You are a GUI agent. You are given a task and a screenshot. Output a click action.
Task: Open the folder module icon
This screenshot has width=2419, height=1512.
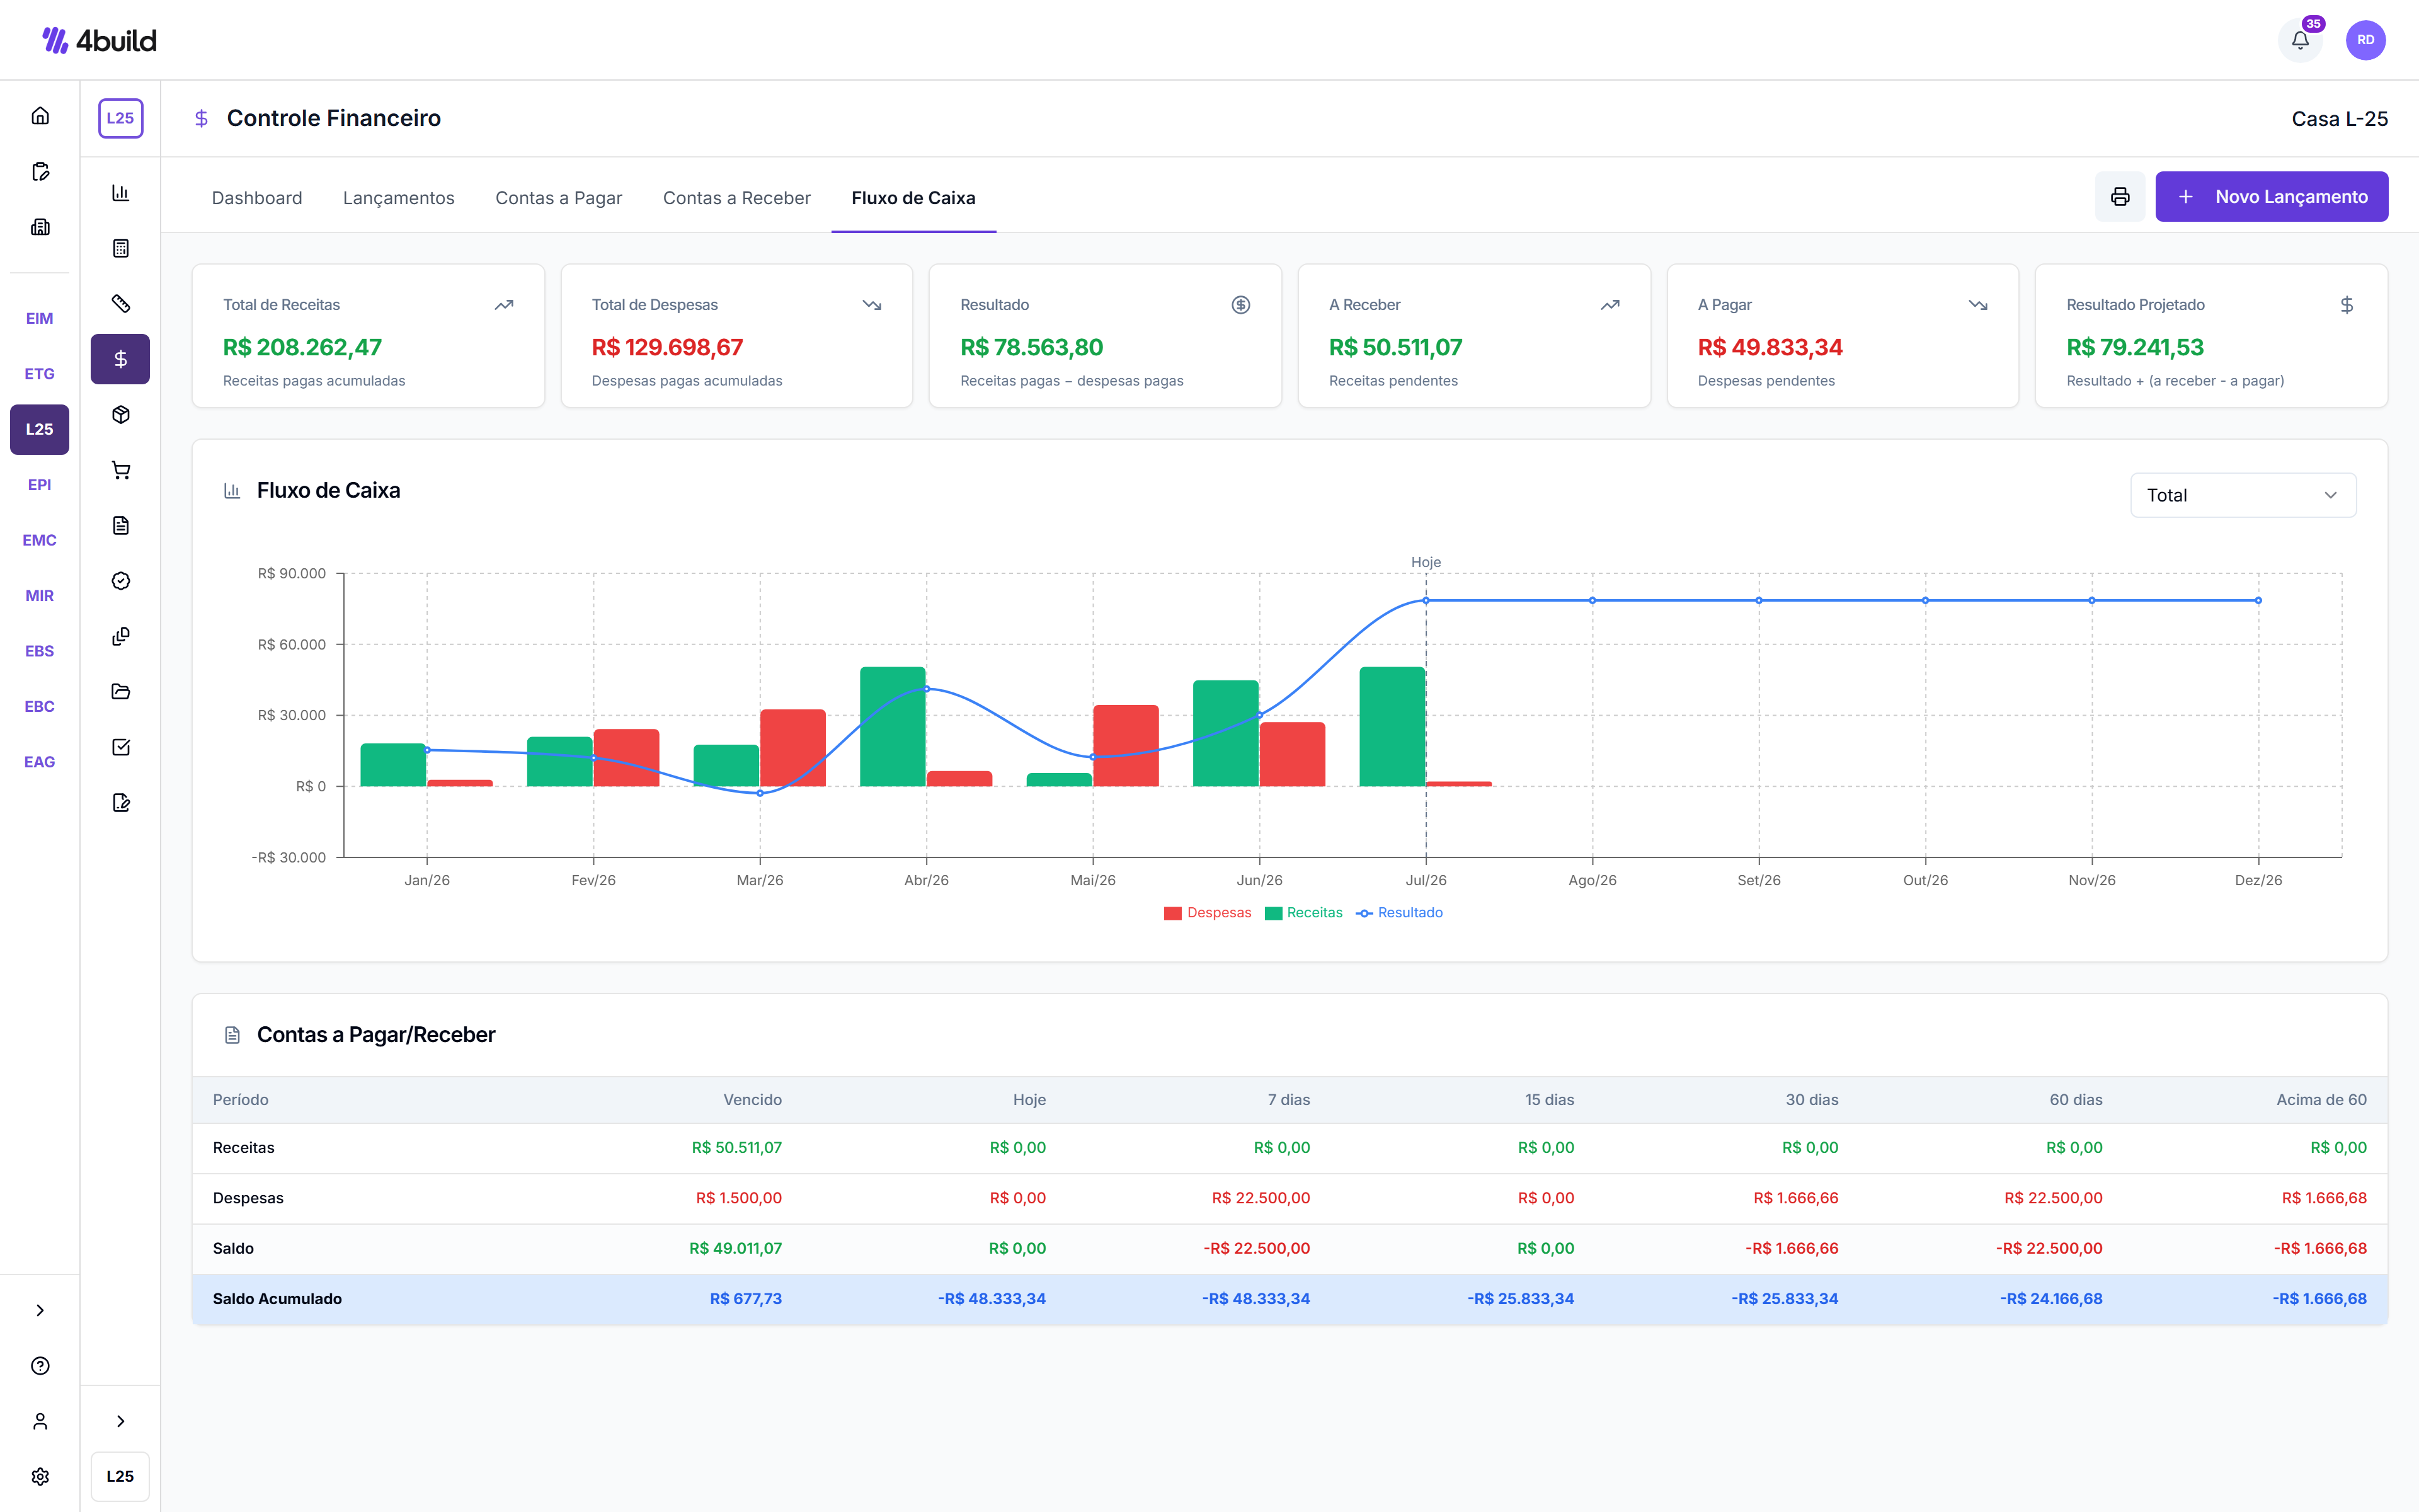121,692
